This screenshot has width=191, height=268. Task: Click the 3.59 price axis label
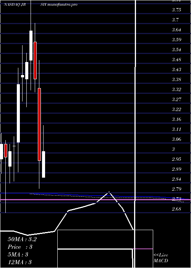(x=176, y=40)
